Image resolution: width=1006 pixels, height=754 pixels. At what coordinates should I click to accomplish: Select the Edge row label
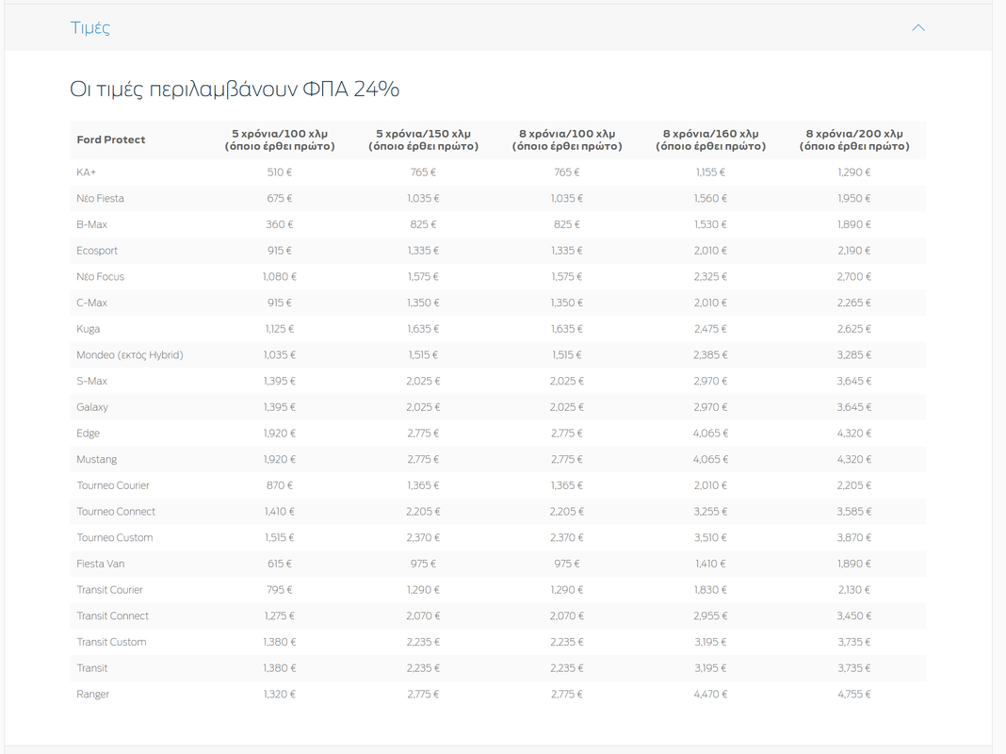[x=88, y=434]
